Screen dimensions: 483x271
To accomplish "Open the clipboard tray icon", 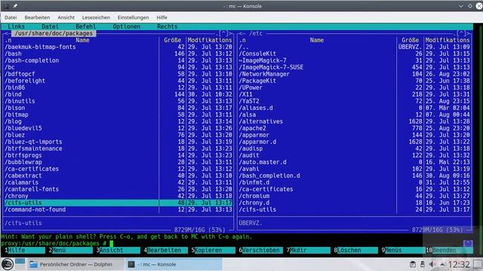I will point(413,264).
